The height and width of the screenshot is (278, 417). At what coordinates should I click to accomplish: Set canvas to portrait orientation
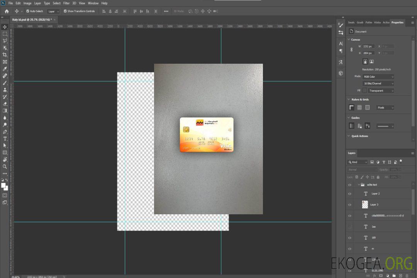(x=365, y=61)
